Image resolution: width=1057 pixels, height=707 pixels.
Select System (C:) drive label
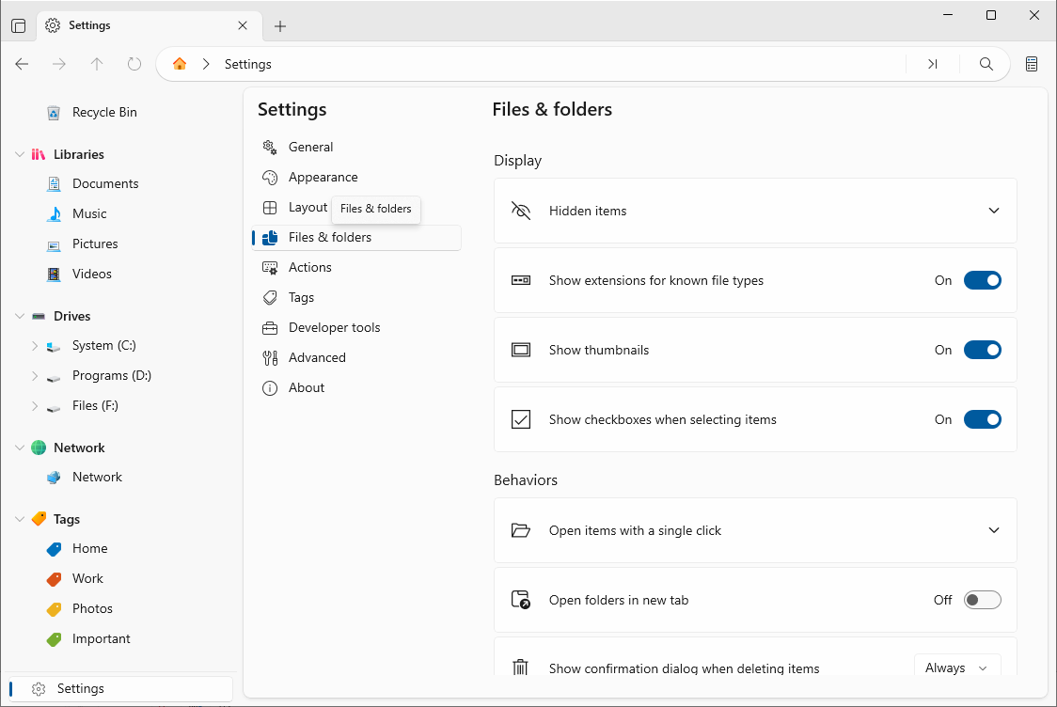[103, 346]
